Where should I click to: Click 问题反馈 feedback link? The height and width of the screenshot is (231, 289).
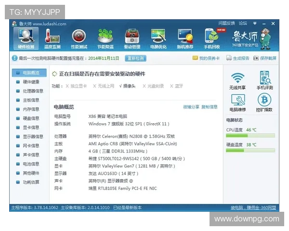226,23
